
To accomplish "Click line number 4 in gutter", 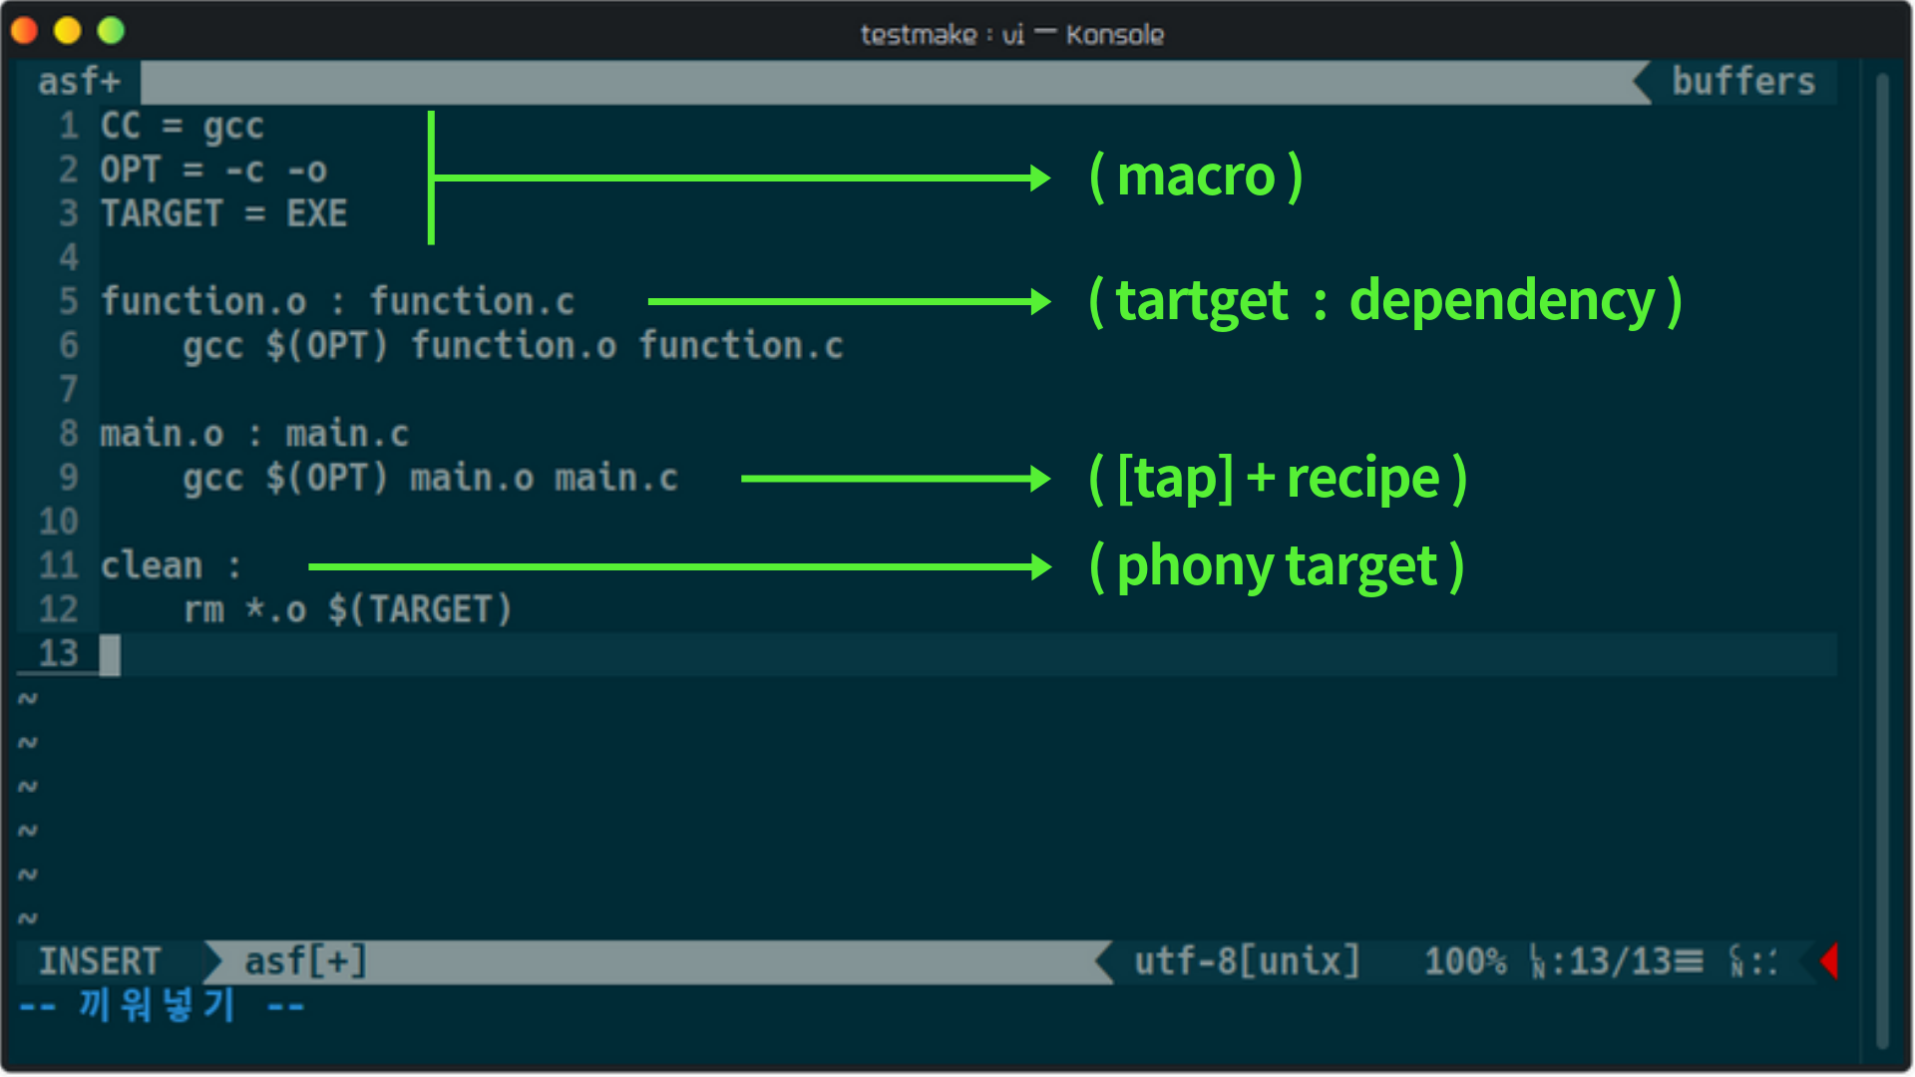I will coord(68,258).
